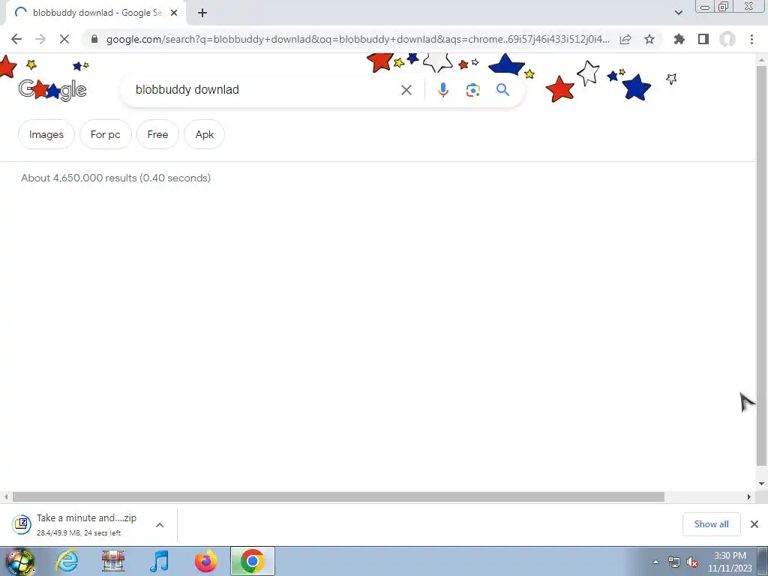Close the downloads bar
Image resolution: width=768 pixels, height=576 pixels.
[754, 524]
